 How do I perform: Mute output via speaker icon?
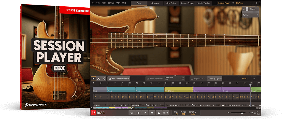pyautogui.click(x=228, y=113)
